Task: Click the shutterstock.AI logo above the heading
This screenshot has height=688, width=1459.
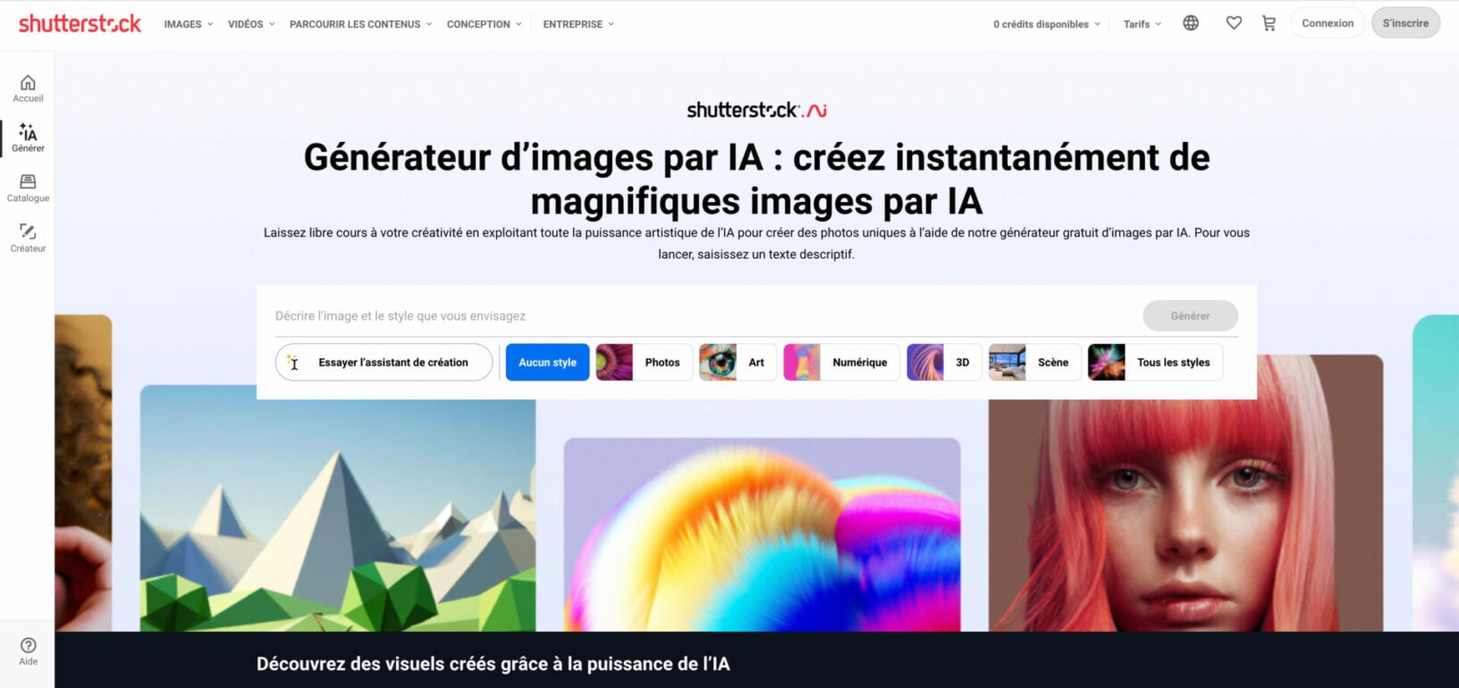Action: pyautogui.click(x=756, y=110)
